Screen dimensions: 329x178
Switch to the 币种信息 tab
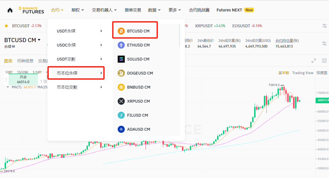pyautogui.click(x=25, y=61)
